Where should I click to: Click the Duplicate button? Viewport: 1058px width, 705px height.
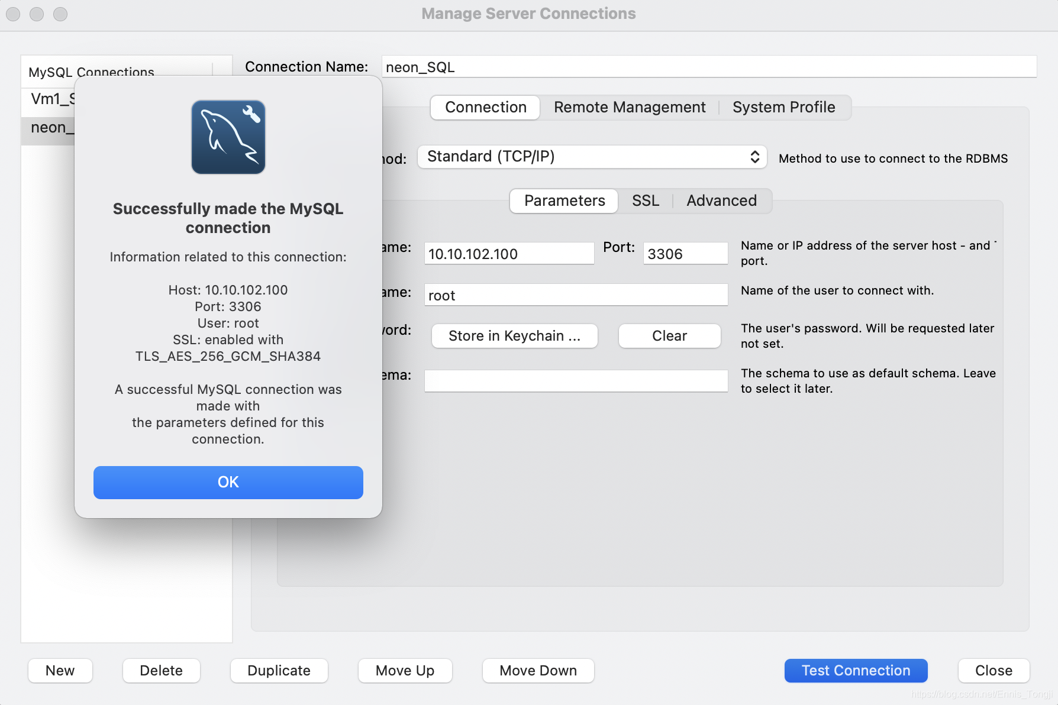(x=279, y=671)
